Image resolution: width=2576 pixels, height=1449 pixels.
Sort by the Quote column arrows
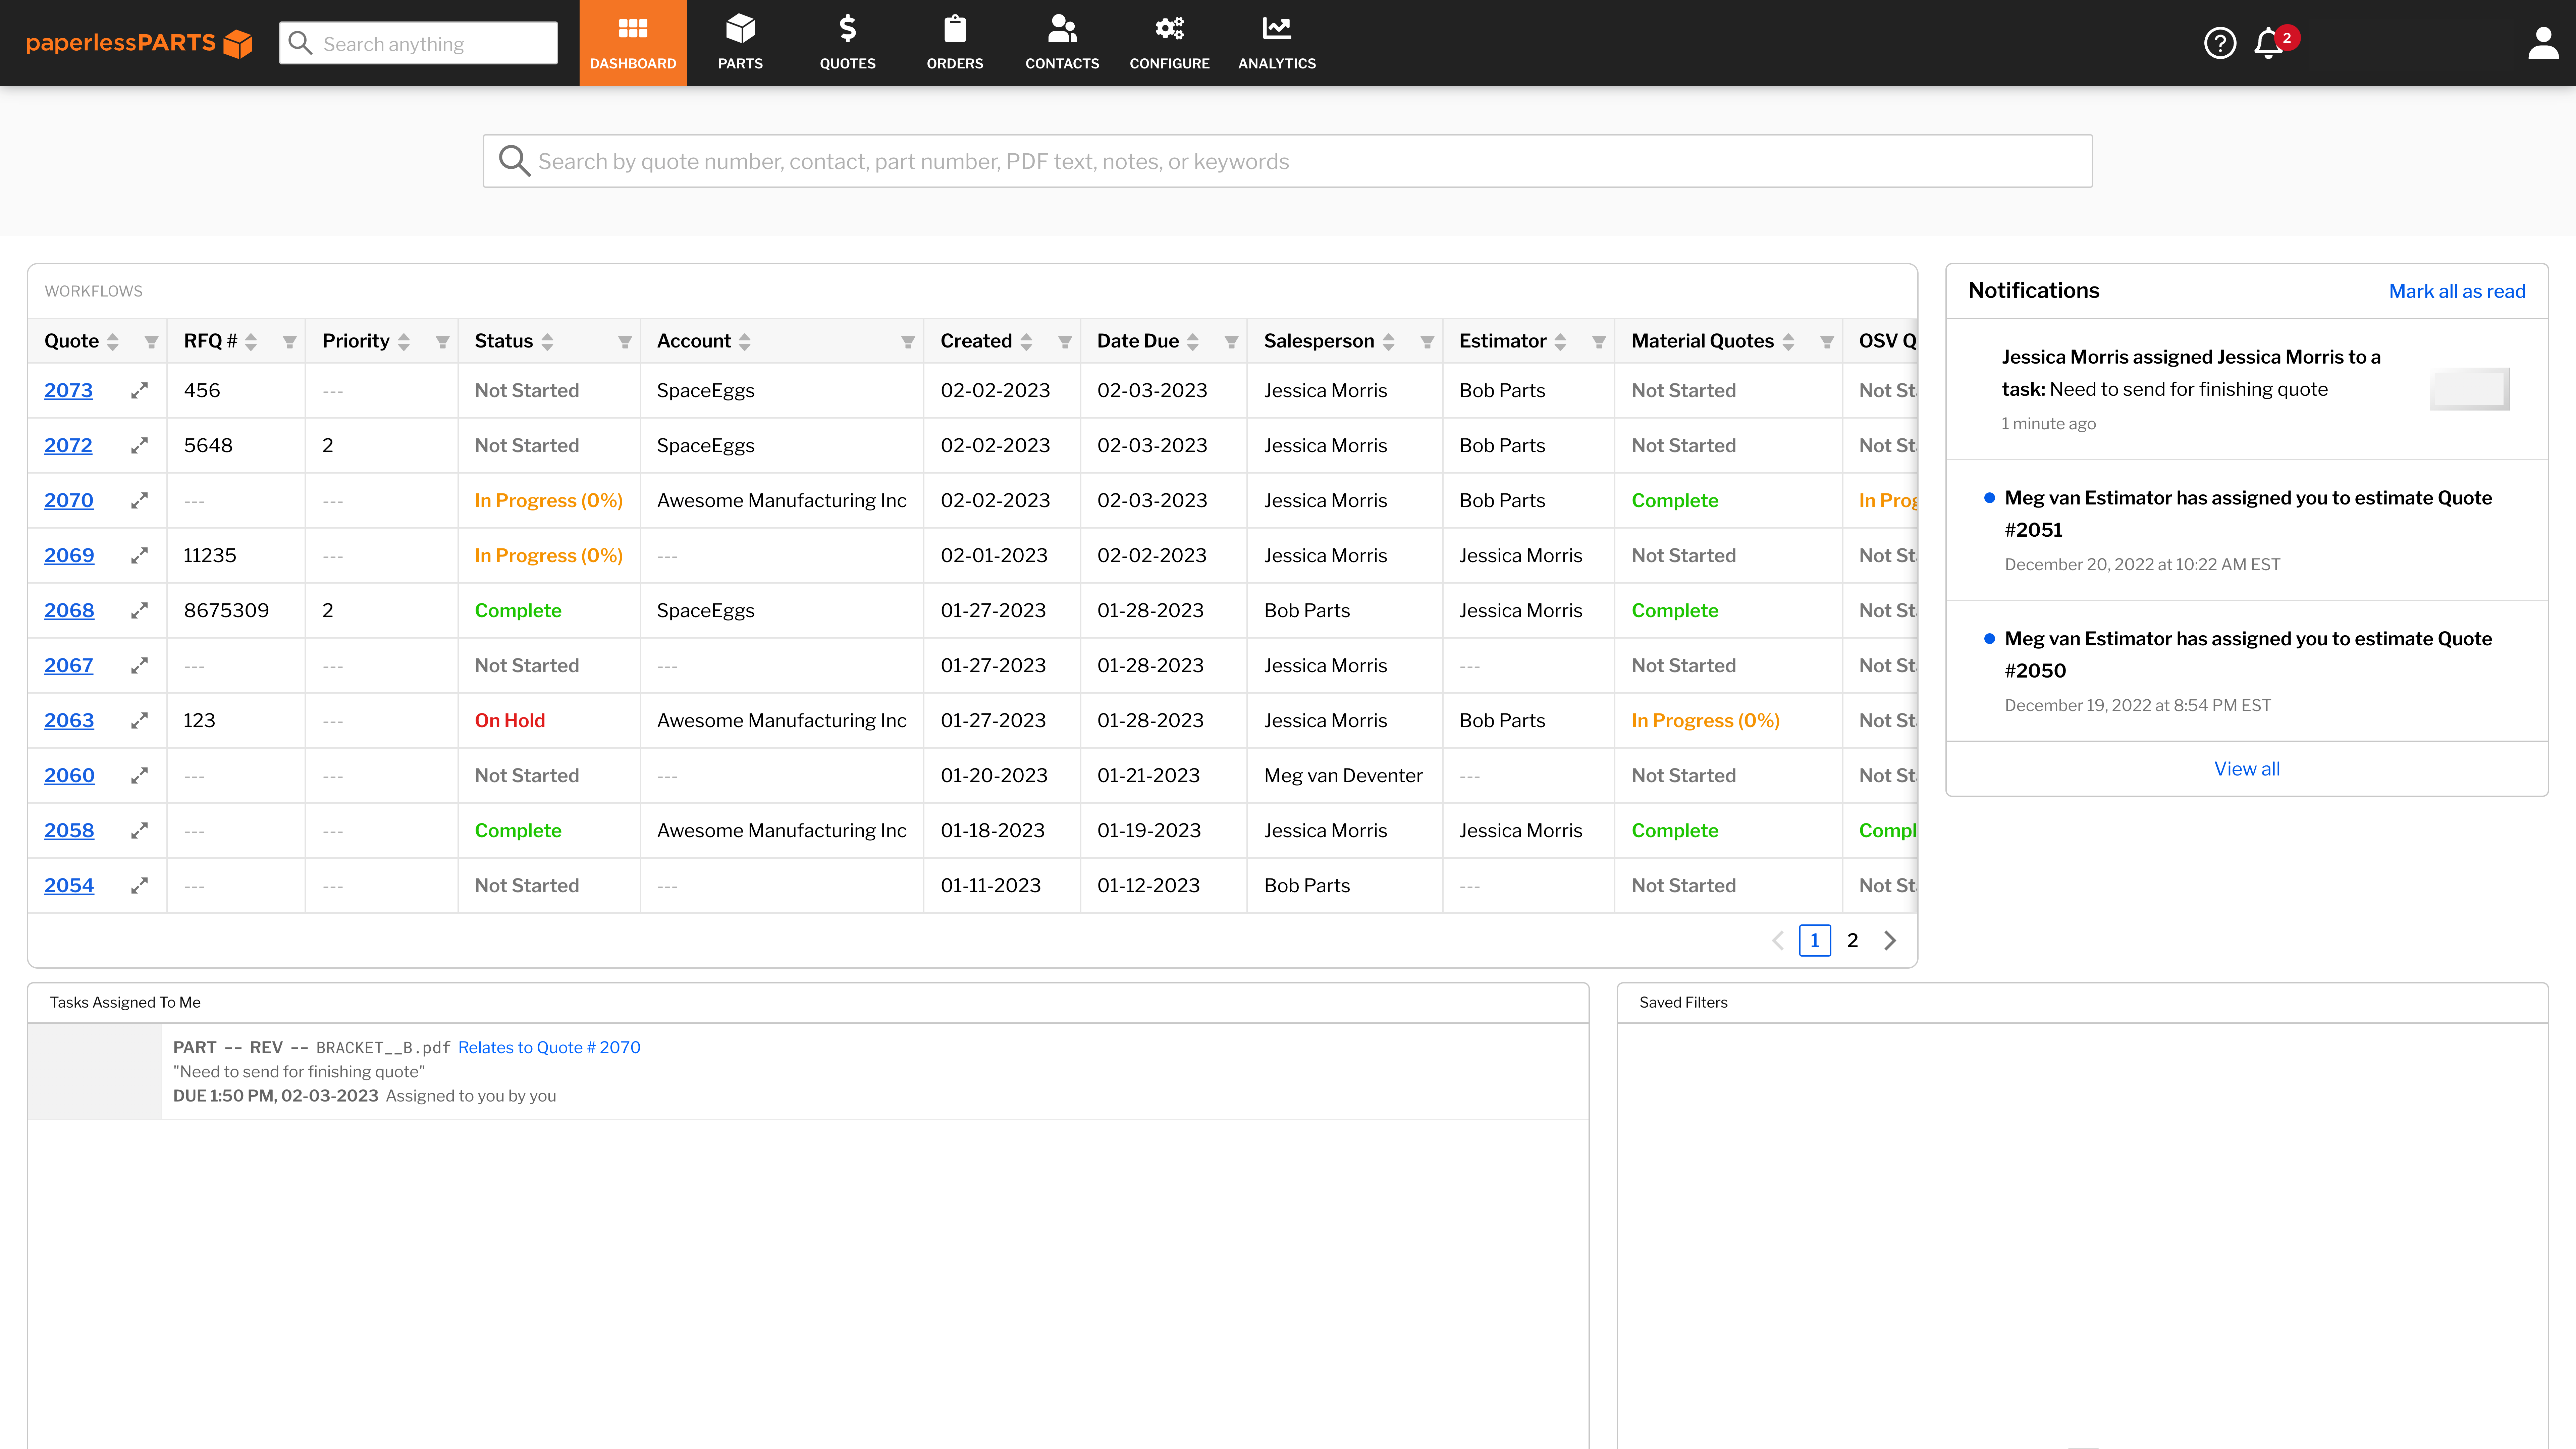113,342
